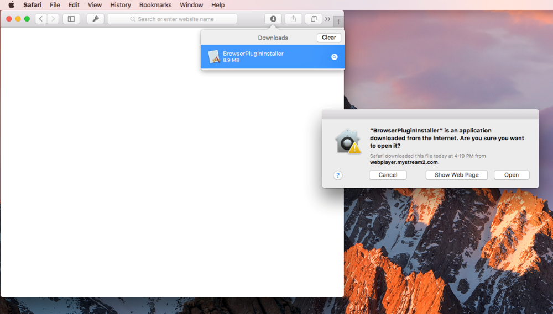Minimize Safari with the yellow button
The image size is (553, 314).
tap(18, 19)
